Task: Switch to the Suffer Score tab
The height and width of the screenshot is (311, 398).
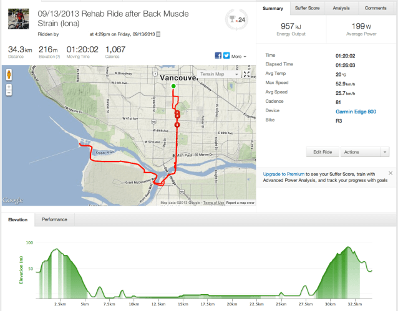Action: coord(308,8)
